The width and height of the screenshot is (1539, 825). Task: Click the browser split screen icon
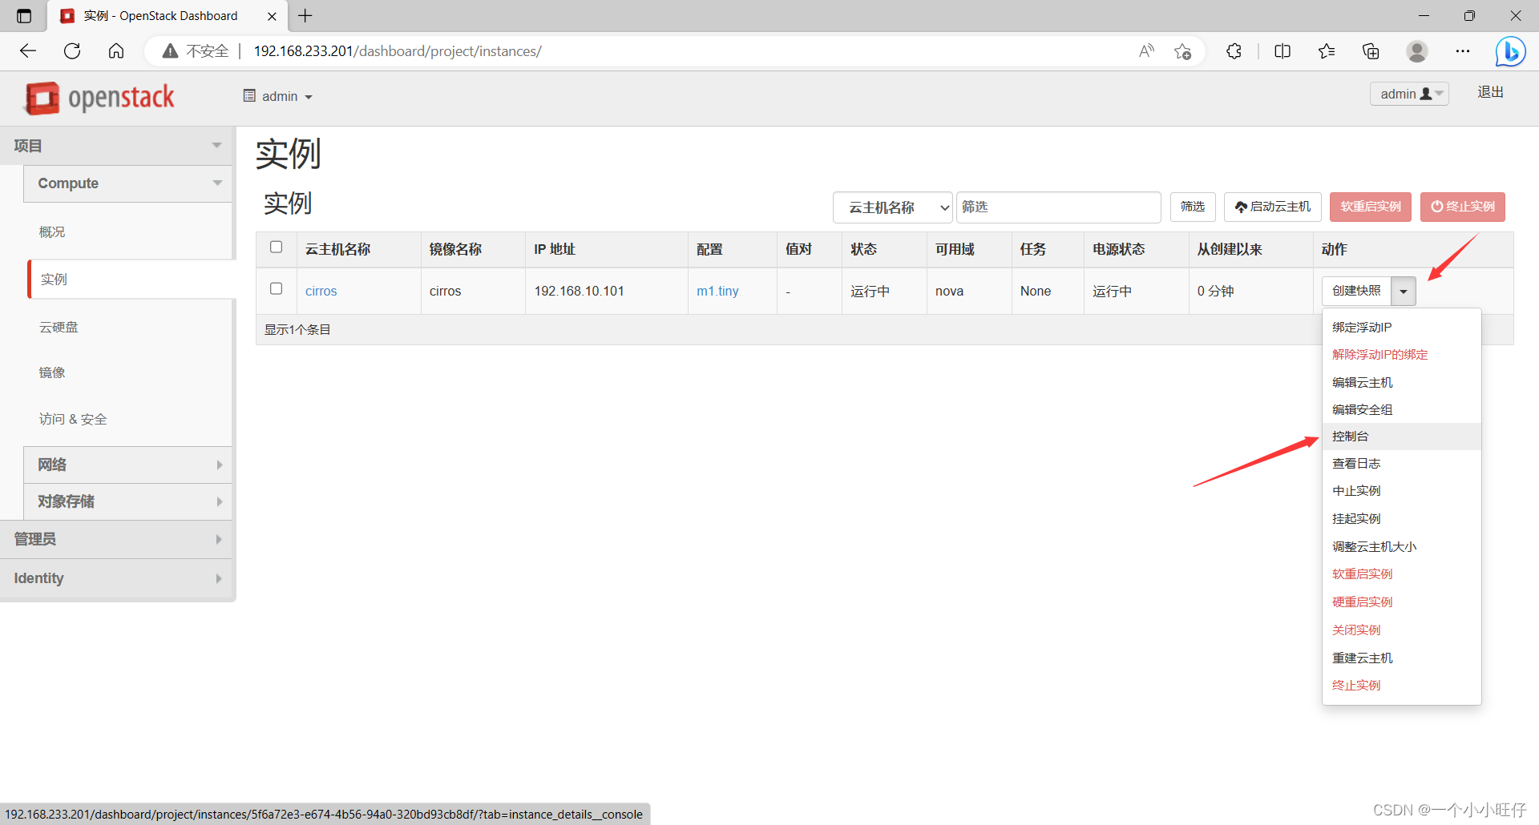pyautogui.click(x=1282, y=50)
